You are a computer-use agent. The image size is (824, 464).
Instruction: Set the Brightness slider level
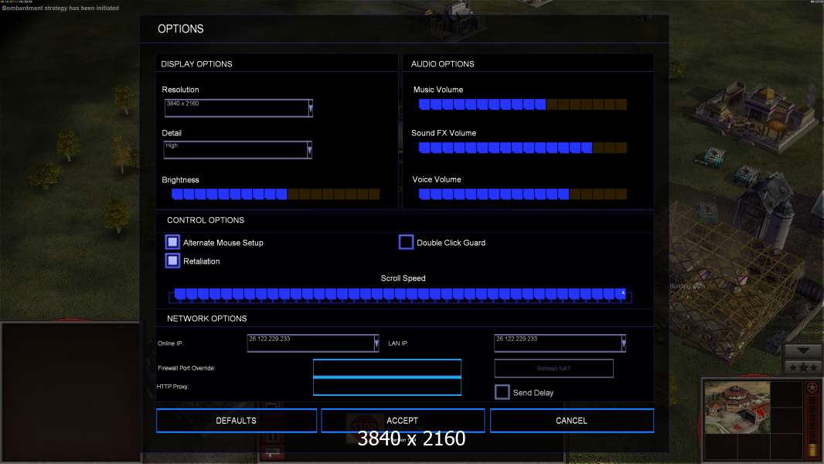275,194
